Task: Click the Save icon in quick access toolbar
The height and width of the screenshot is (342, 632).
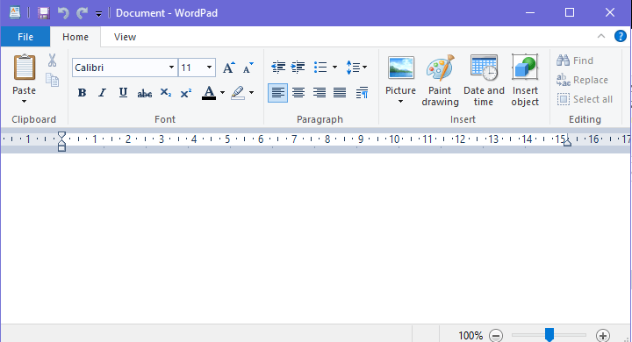Action: [44, 13]
